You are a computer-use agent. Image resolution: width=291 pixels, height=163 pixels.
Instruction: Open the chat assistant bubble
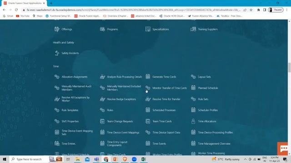point(283,149)
